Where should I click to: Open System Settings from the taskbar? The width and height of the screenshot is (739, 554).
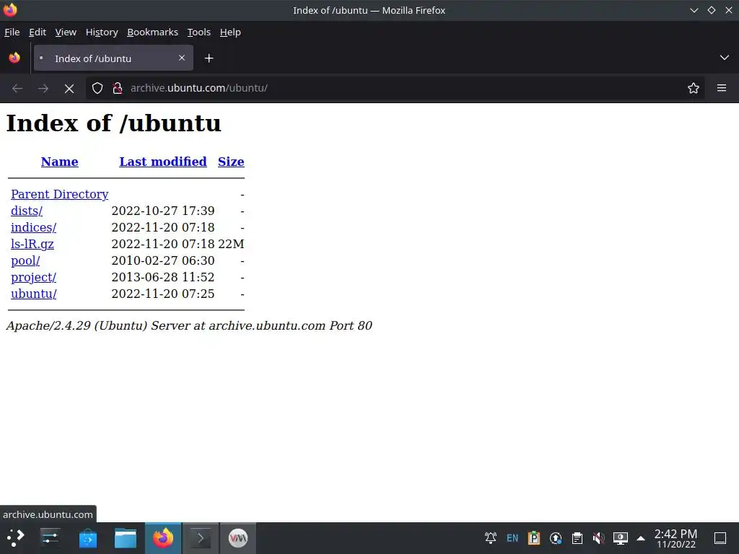pyautogui.click(x=50, y=538)
